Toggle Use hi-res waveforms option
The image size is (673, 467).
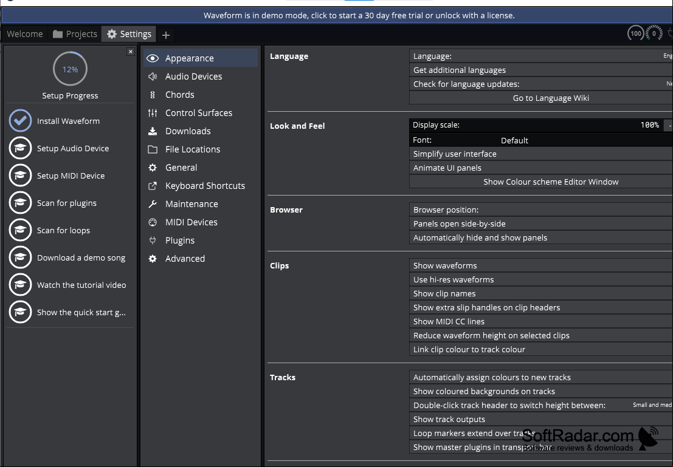(541, 279)
